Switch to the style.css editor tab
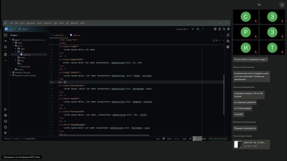This screenshot has width=287, height=161. [x=75, y=35]
